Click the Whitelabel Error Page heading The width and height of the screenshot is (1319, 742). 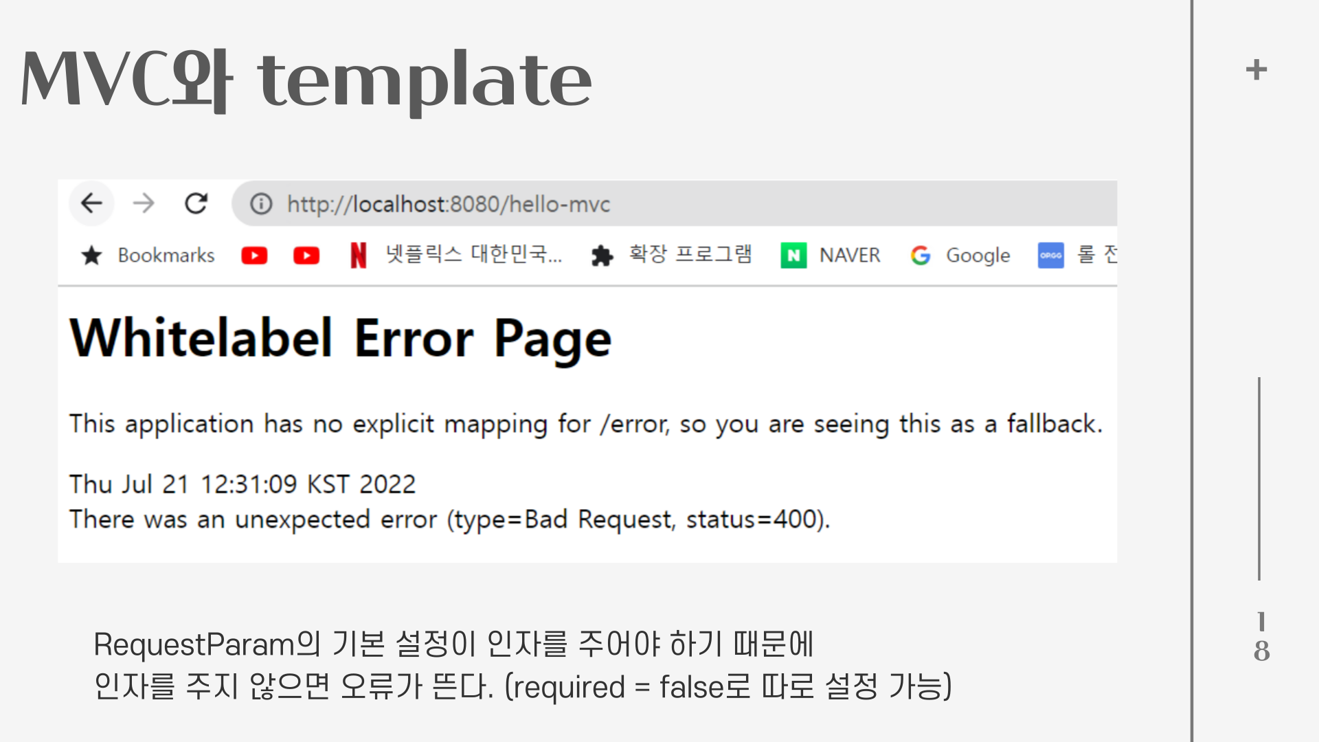pos(341,339)
